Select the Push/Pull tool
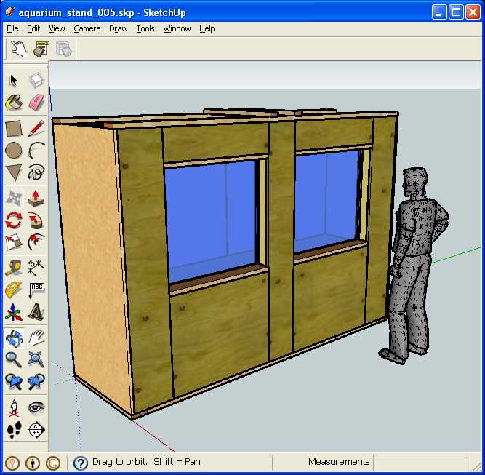485x475 pixels. point(36,198)
